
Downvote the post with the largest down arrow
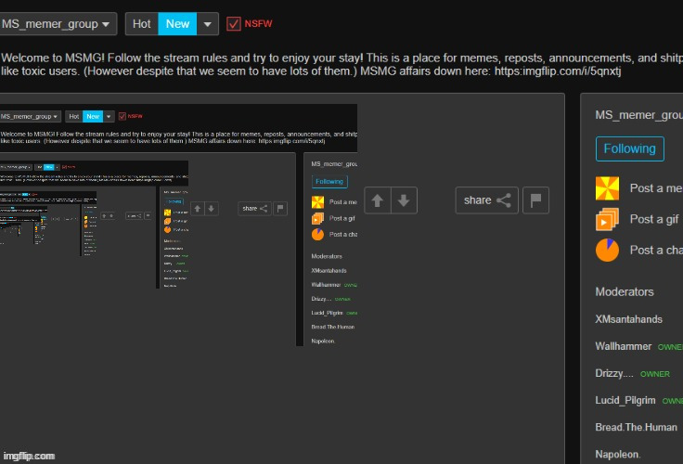(x=404, y=200)
